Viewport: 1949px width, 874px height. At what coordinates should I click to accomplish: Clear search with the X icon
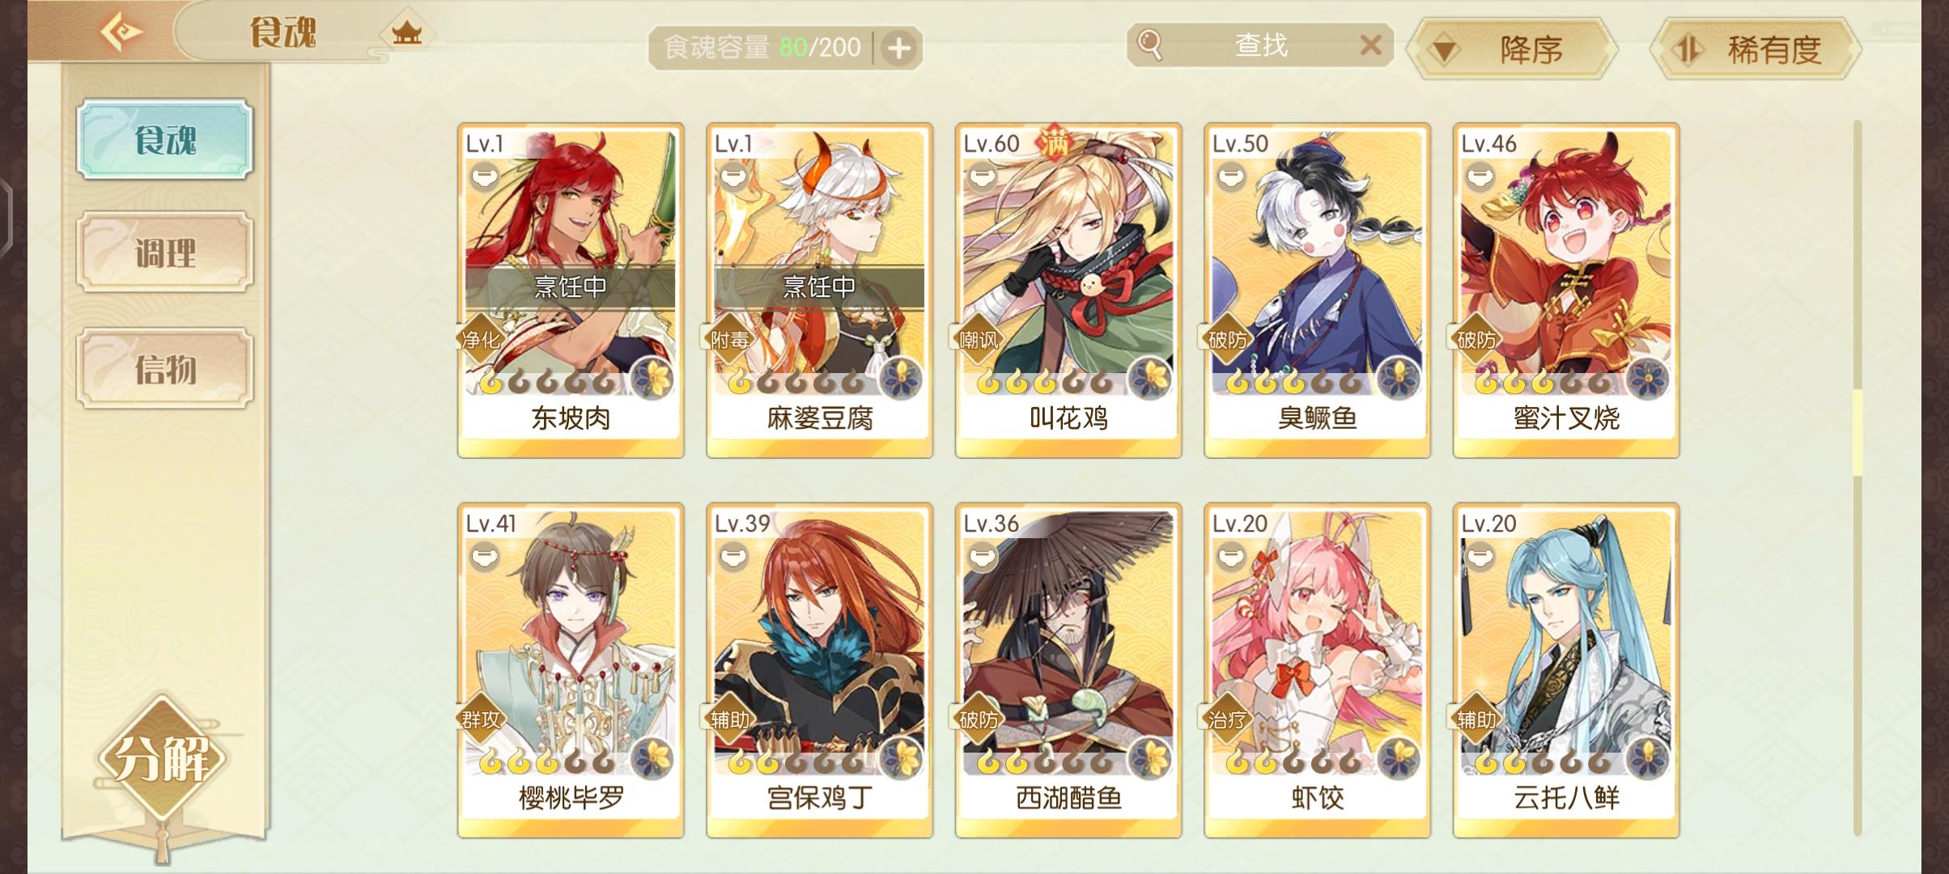pyautogui.click(x=1369, y=45)
